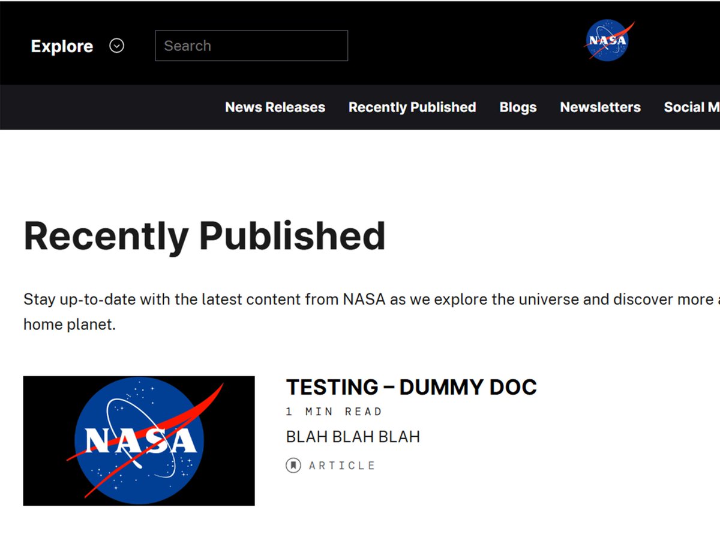Click the ARTICLE label text
This screenshot has width=720, height=538.
(342, 466)
